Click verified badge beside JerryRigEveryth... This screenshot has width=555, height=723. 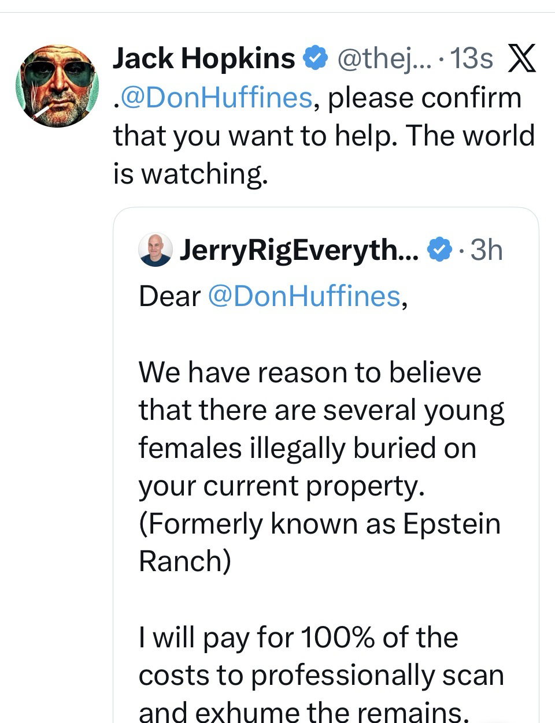click(x=439, y=249)
